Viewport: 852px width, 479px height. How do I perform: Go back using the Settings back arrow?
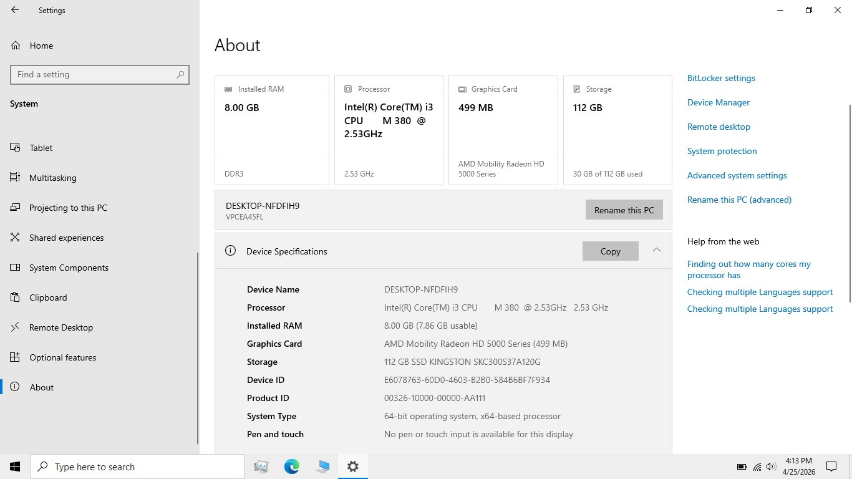(15, 10)
